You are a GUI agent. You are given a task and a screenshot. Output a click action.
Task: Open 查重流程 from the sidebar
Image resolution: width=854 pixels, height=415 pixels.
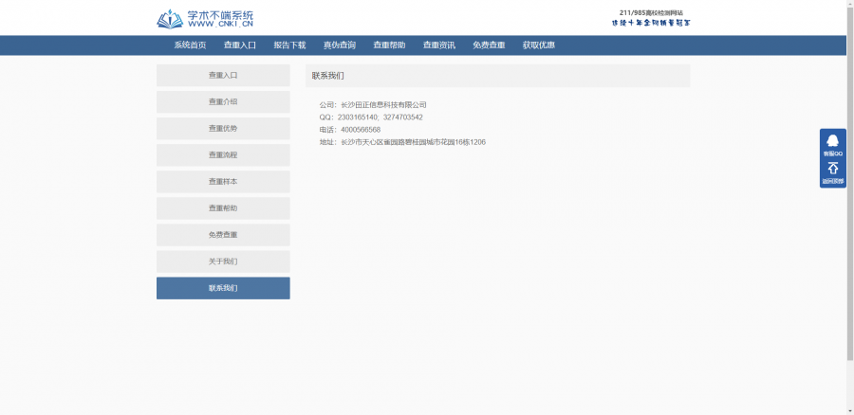pos(223,154)
